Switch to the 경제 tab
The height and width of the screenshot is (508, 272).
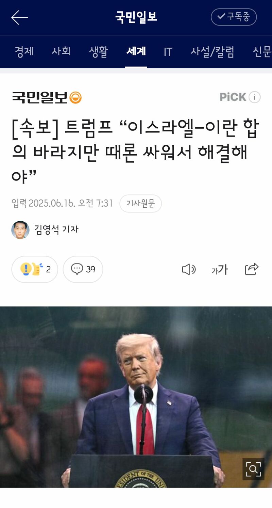tap(24, 52)
